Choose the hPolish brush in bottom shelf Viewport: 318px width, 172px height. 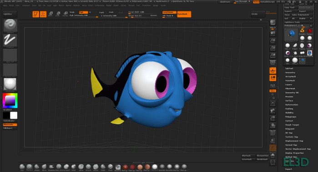(37, 167)
